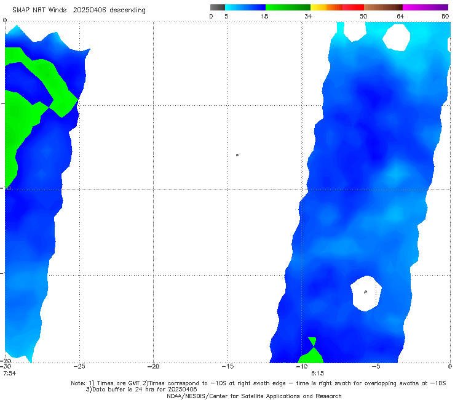Screen dimensions: 455x400
Task: Click the note line starting 'Note: 1) Times are GMT'
Action: [258, 383]
